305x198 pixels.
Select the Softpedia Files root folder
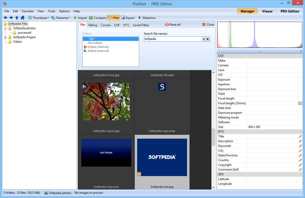click(x=18, y=24)
